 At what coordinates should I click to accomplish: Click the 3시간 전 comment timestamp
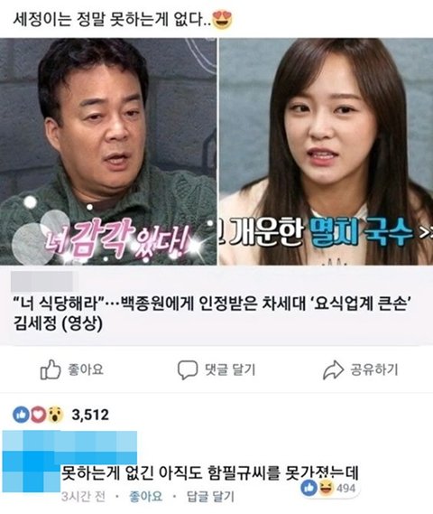(x=84, y=496)
